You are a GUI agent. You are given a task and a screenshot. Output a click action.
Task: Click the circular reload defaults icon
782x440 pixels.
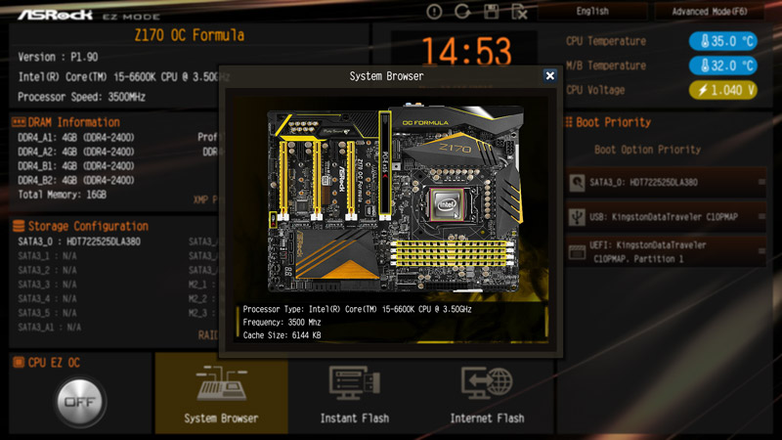(462, 12)
